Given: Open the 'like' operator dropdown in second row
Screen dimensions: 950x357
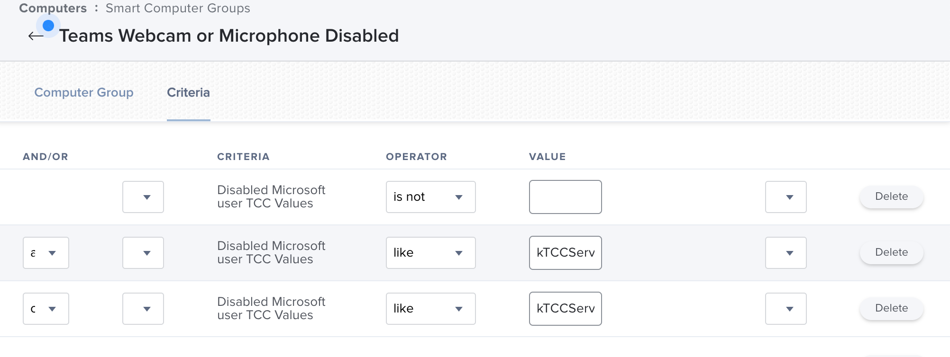Looking at the screenshot, I should point(430,253).
